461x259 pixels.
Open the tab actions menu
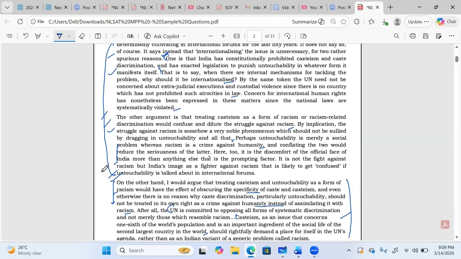point(7,7)
